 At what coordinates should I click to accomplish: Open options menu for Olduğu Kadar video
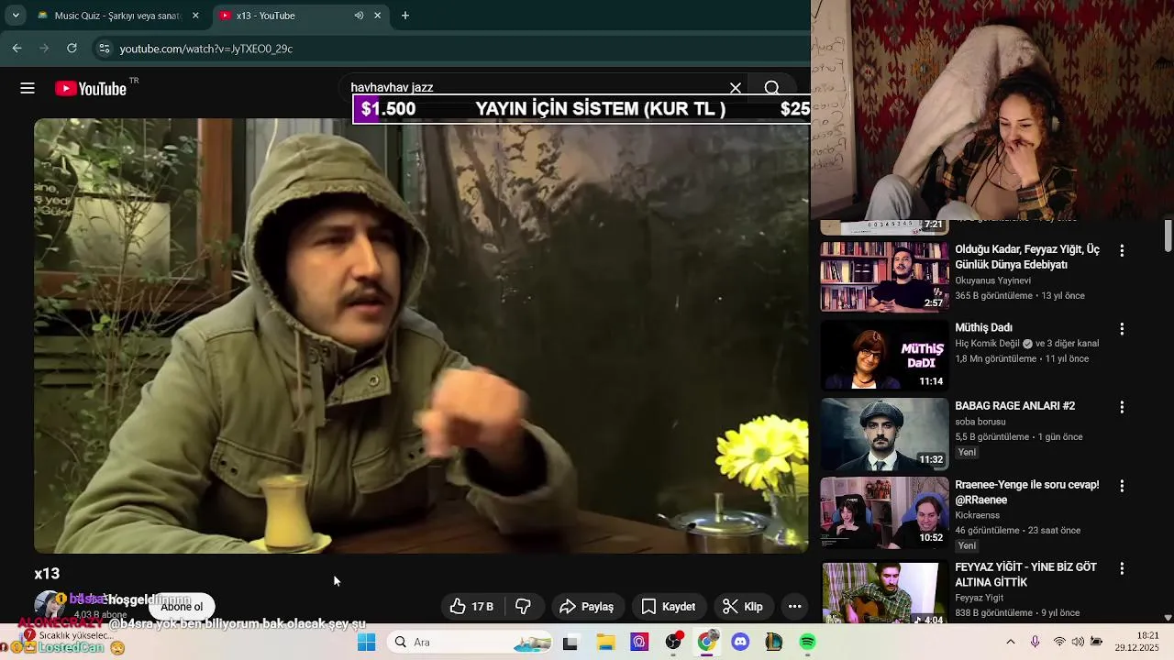(x=1122, y=250)
